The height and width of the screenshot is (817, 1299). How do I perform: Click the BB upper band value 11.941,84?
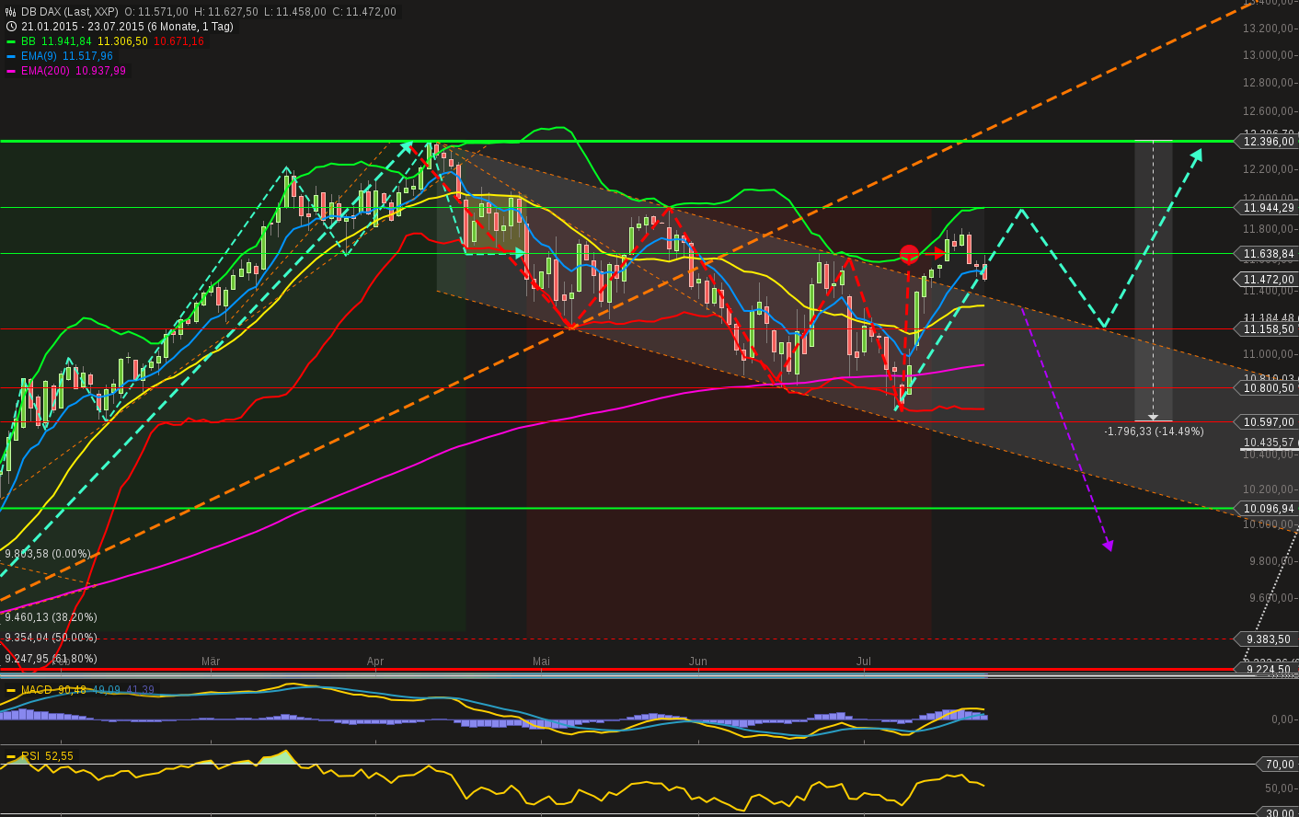click(x=67, y=41)
